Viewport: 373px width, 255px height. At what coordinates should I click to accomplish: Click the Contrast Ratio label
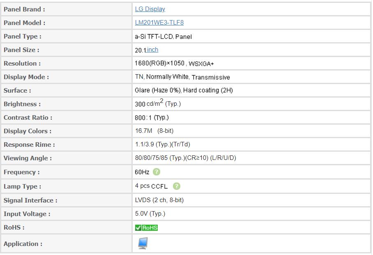[28, 118]
